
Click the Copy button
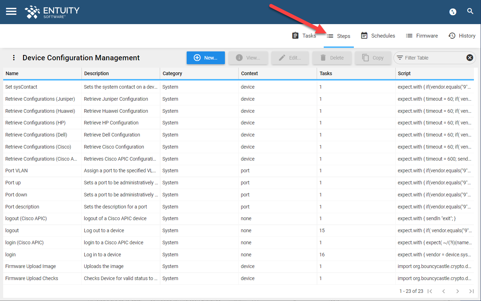373,57
